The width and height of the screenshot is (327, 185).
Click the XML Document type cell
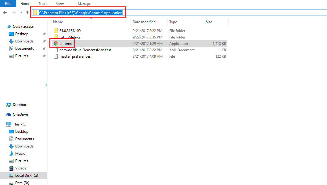click(182, 50)
